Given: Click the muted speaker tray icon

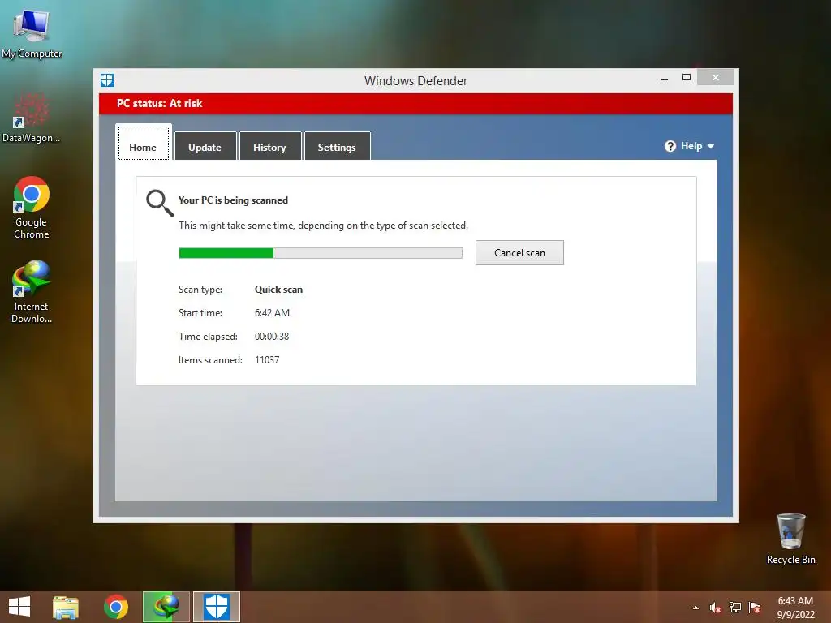Looking at the screenshot, I should [716, 608].
